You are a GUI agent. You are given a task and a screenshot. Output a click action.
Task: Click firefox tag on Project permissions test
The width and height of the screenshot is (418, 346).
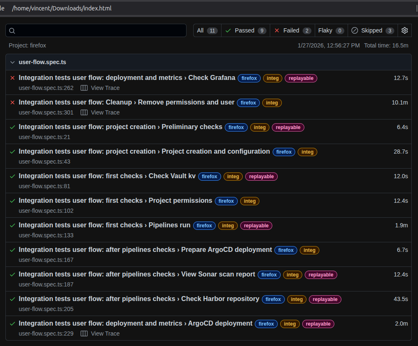[x=226, y=201]
